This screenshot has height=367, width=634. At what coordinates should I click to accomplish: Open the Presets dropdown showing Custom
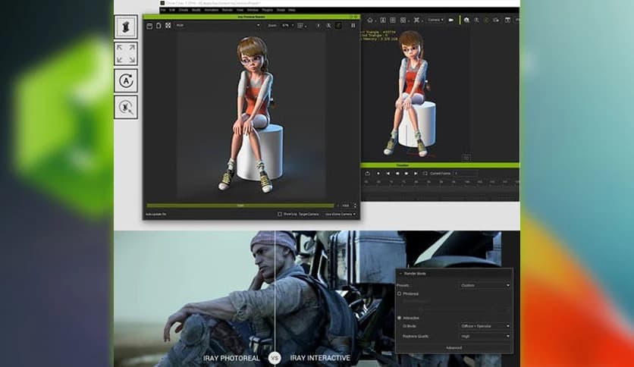[485, 285]
